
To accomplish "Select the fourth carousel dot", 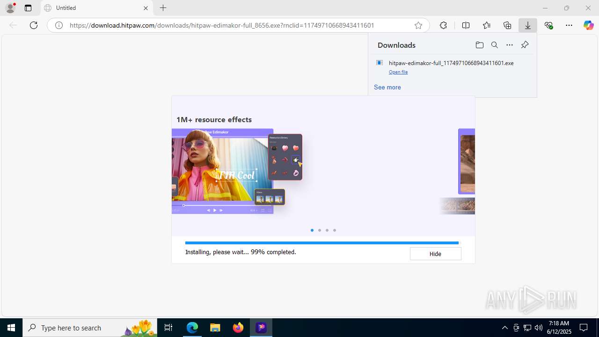I will [335, 230].
